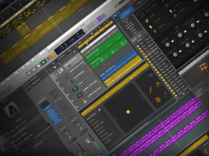The height and width of the screenshot is (156, 209).
Task: Record-enable the Fretless Electric Bass track
Action: [77, 70]
